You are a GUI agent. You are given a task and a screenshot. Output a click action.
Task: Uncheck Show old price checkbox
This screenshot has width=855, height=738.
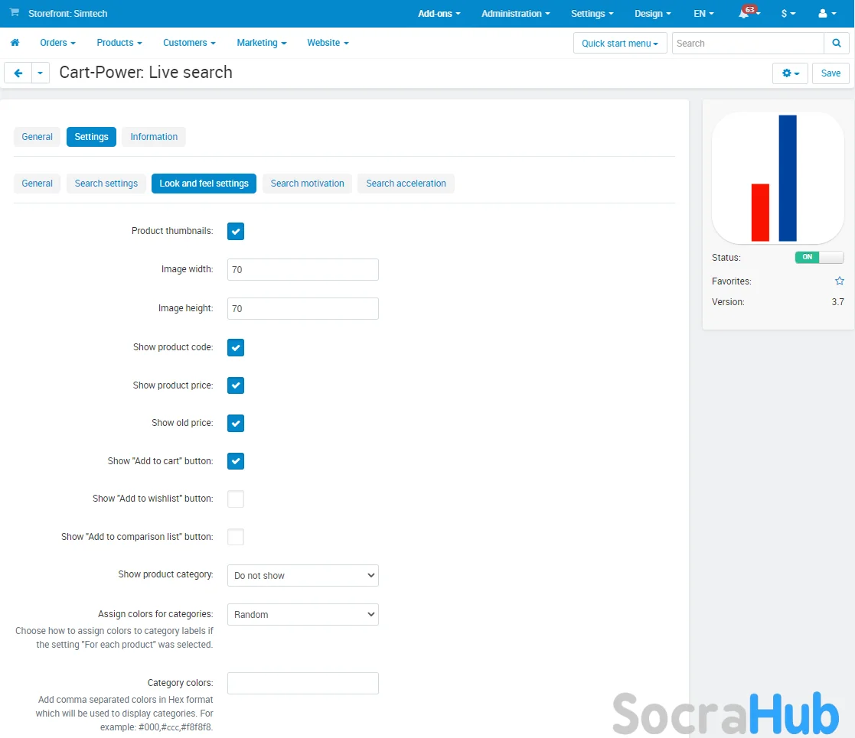[236, 423]
